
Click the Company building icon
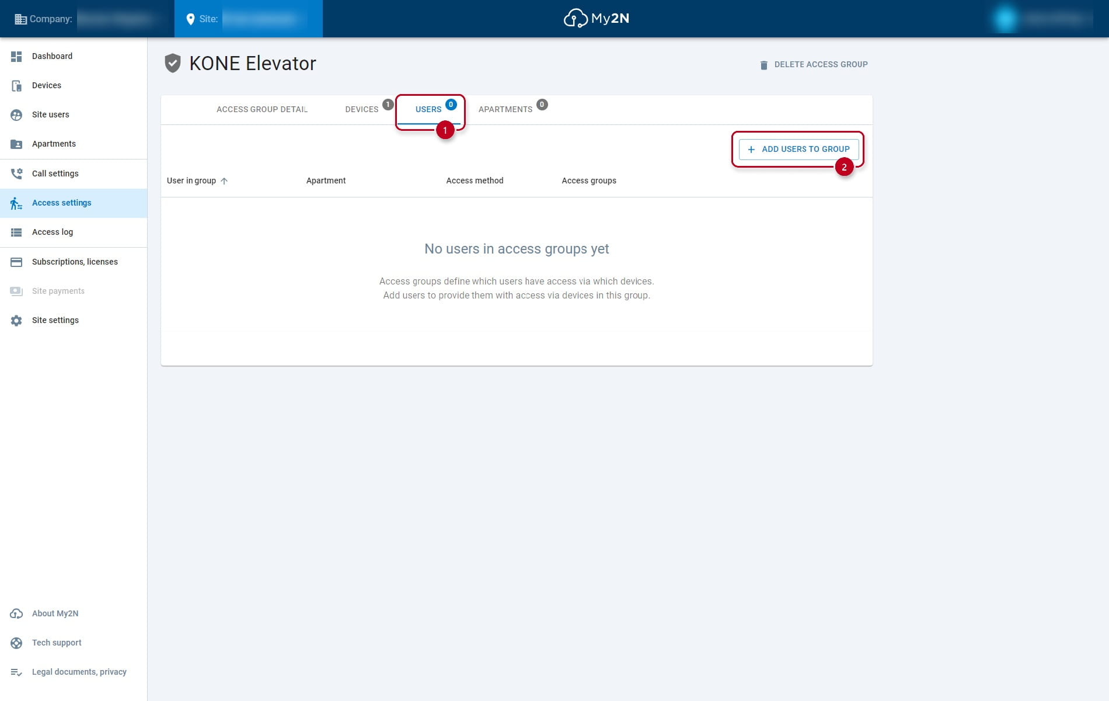[20, 19]
